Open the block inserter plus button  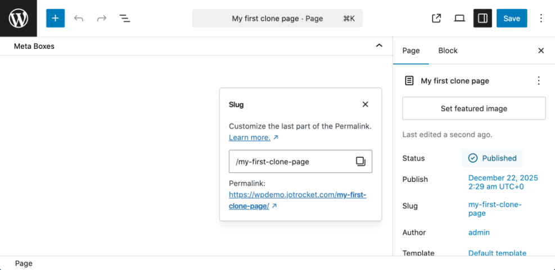56,19
